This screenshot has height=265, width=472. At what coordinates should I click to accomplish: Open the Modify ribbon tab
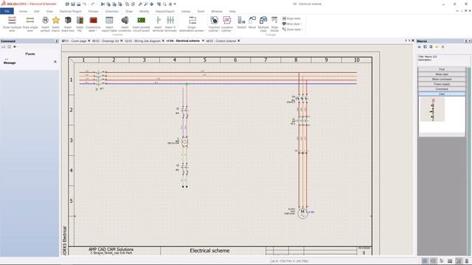[145, 11]
